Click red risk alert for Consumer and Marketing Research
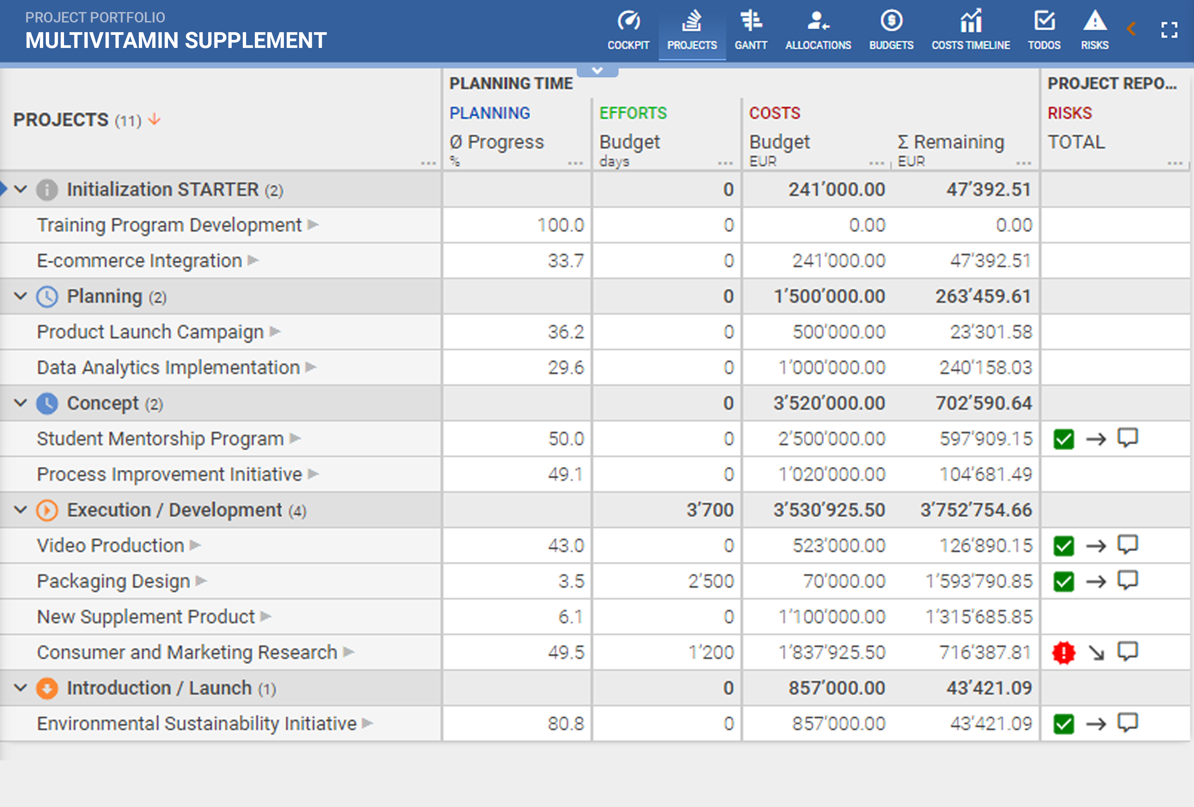 1064,653
